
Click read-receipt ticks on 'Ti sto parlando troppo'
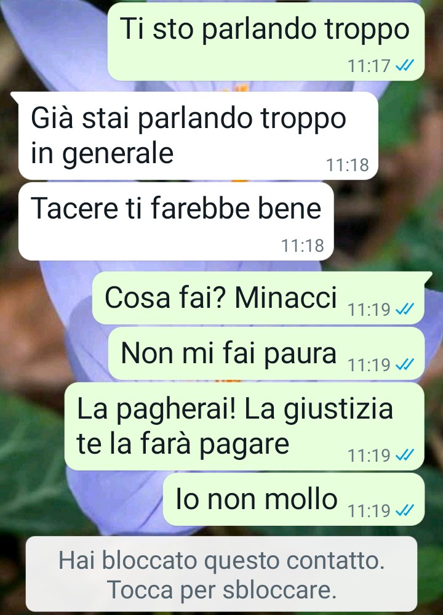coord(405,65)
